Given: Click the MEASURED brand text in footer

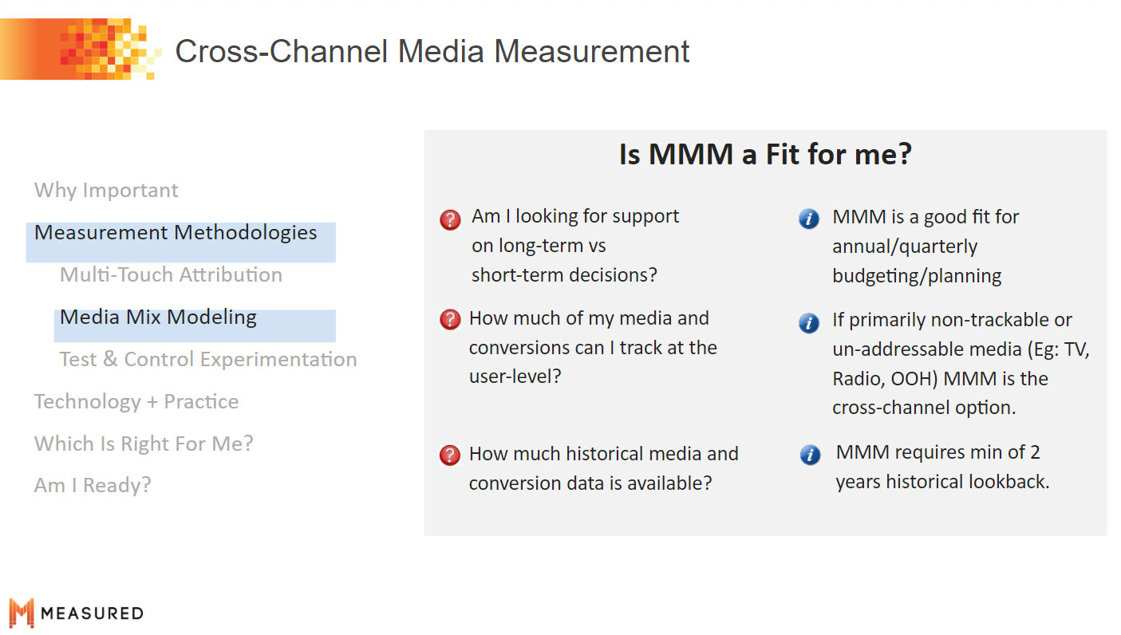Looking at the screenshot, I should click(92, 613).
